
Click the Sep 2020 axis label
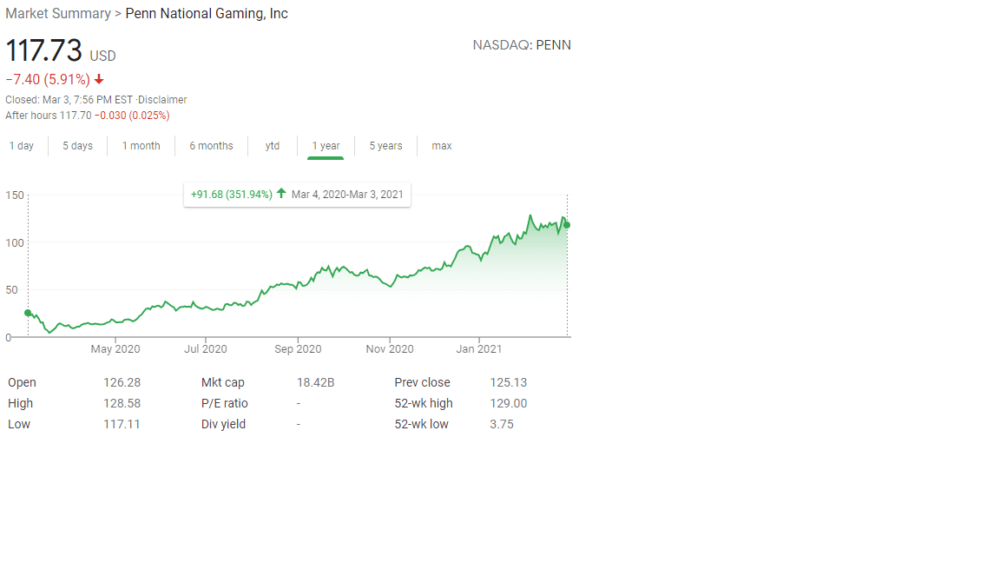(x=298, y=349)
